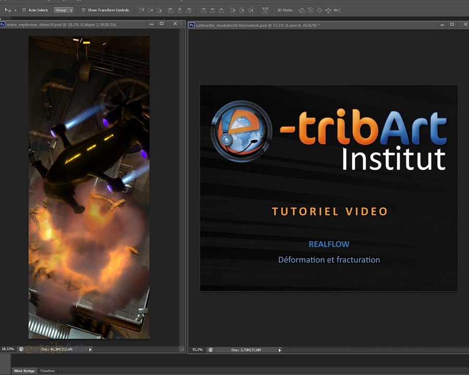Click status icon beside 18,33% zoom
This screenshot has width=469, height=375.
click(21, 349)
